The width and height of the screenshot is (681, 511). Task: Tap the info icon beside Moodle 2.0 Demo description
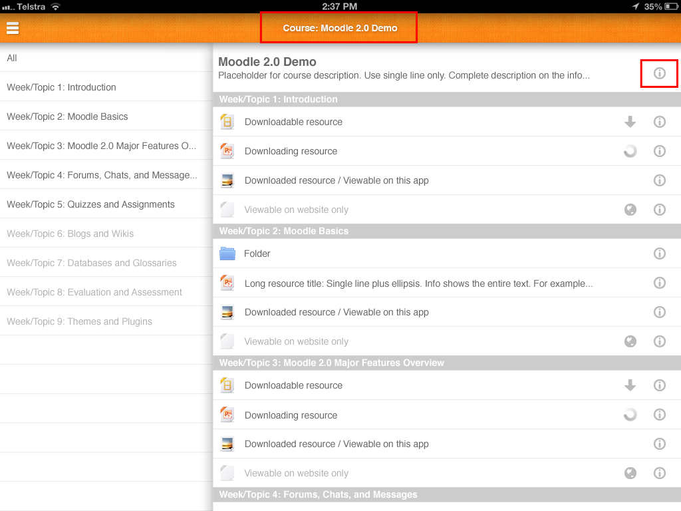(x=659, y=73)
